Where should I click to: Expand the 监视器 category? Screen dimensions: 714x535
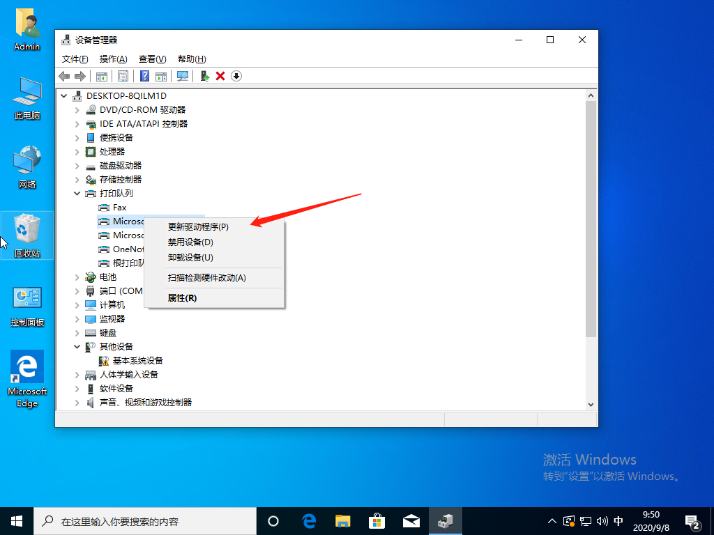pos(77,318)
